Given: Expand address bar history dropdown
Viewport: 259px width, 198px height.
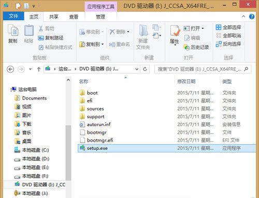Looking at the screenshot, I should pos(137,69).
